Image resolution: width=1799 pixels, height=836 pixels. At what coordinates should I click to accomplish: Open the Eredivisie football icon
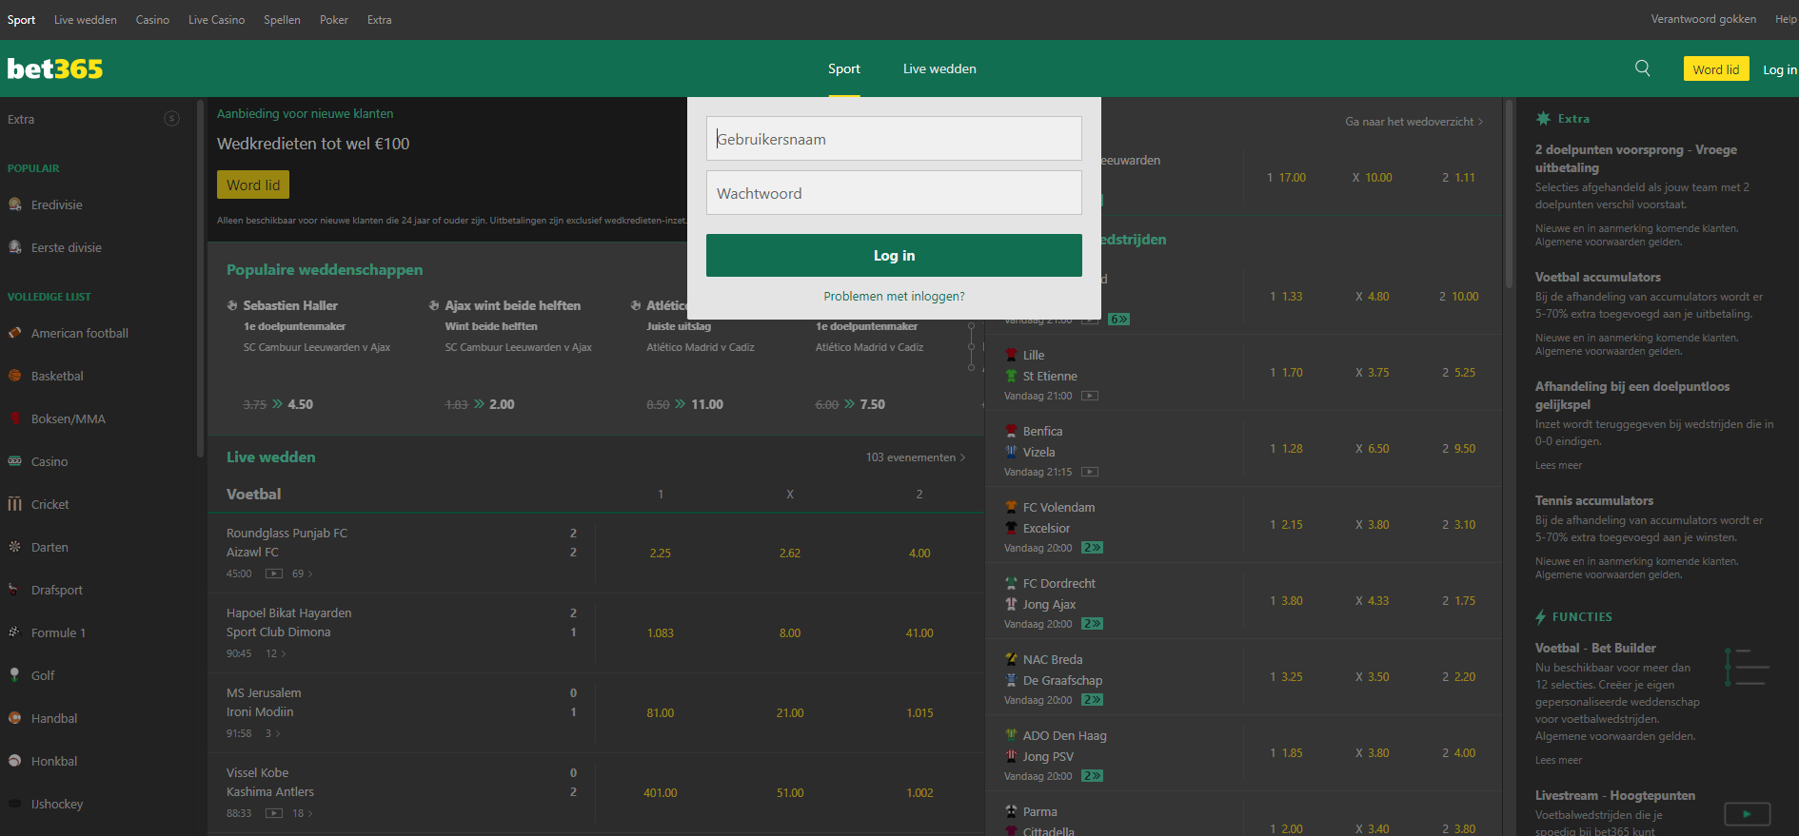[x=15, y=204]
